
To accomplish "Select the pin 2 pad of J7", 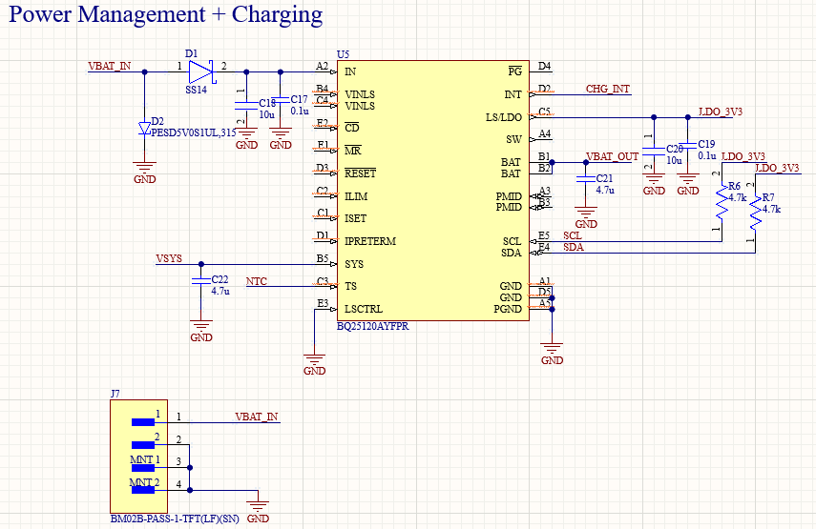I will (143, 445).
